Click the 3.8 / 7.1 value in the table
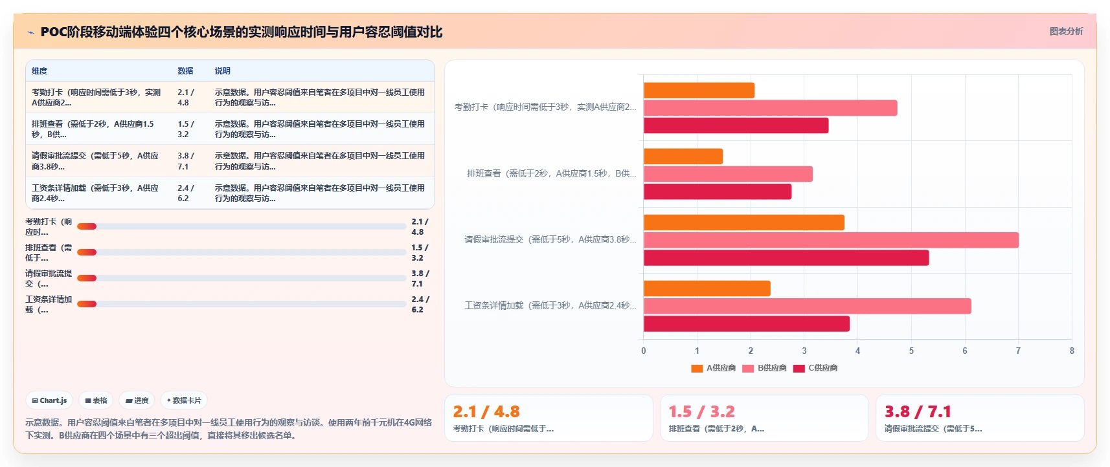 pos(187,161)
